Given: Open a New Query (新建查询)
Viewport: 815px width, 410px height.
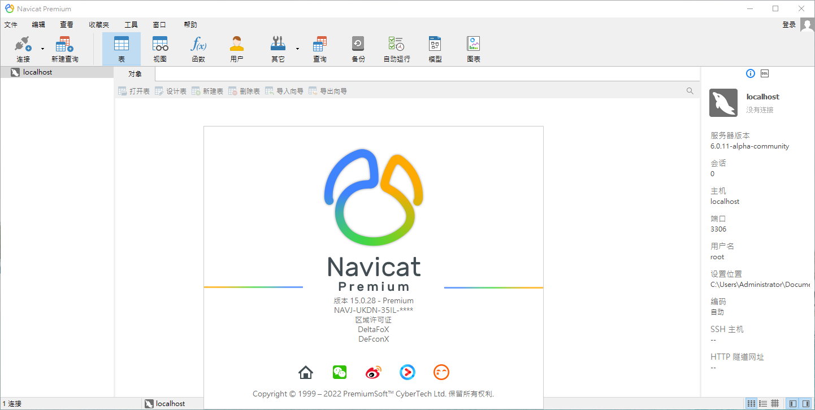Looking at the screenshot, I should coord(64,49).
